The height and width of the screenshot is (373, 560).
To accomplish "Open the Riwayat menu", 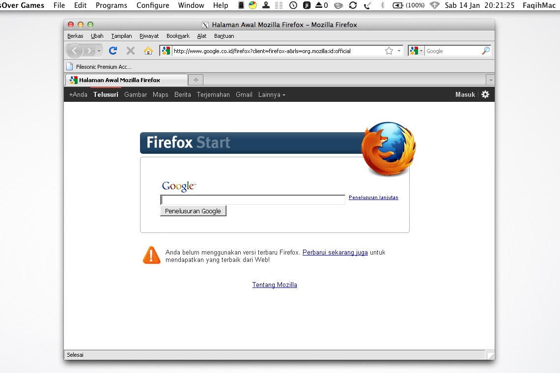I will [x=149, y=36].
